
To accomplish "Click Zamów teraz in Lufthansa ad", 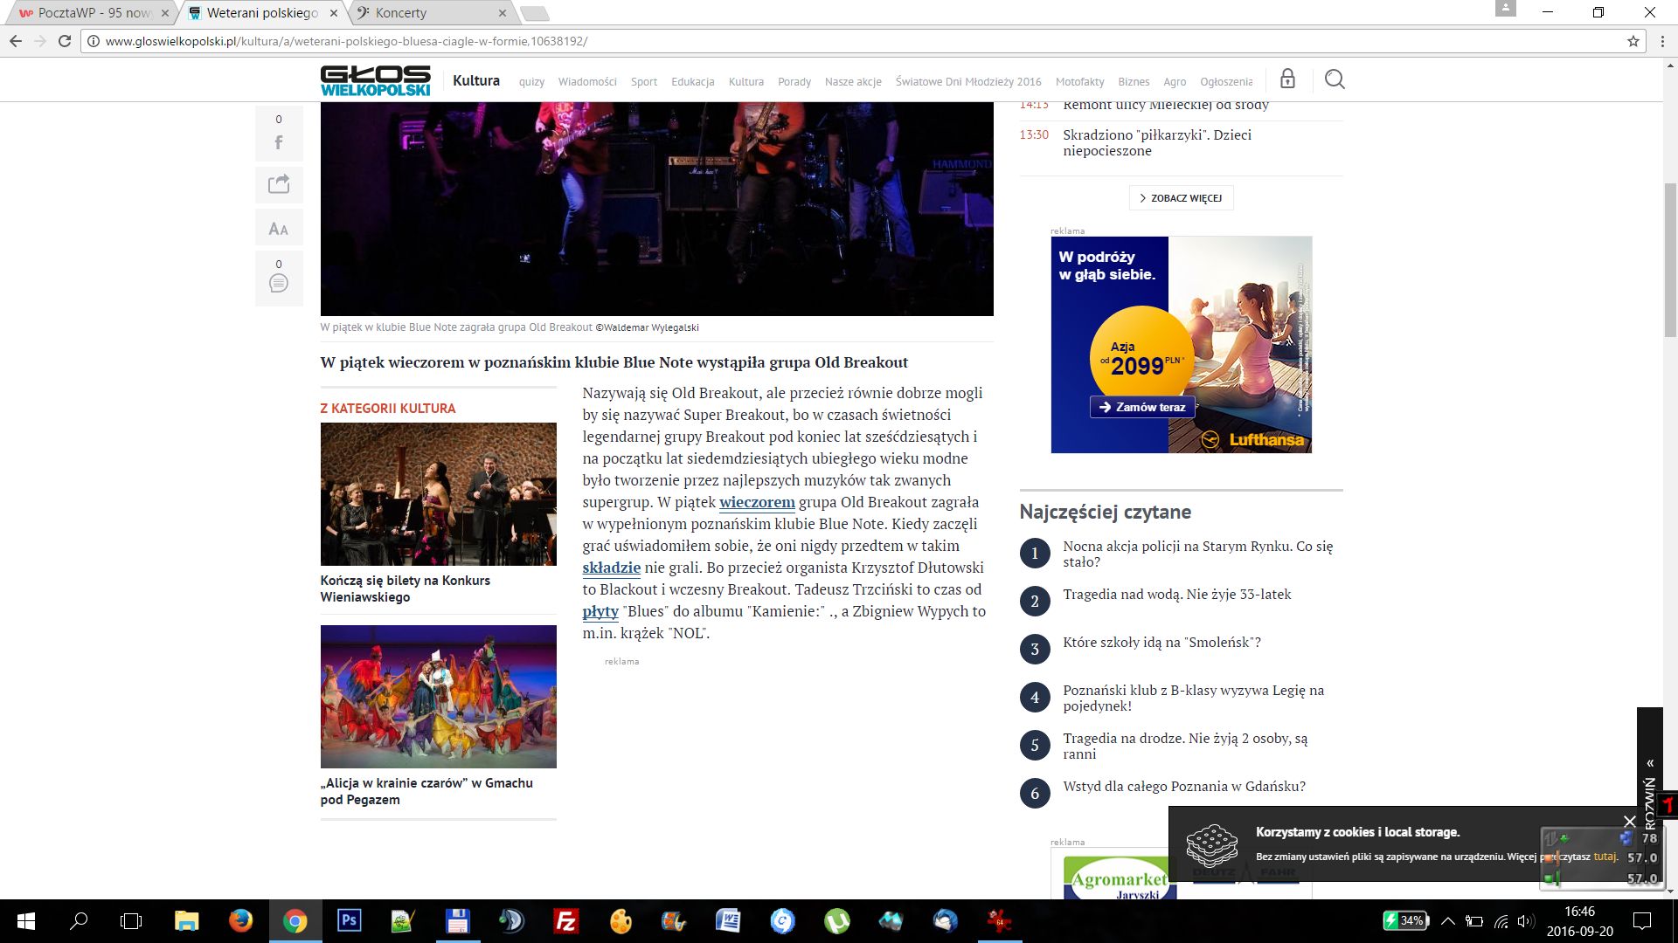I will click(x=1142, y=407).
